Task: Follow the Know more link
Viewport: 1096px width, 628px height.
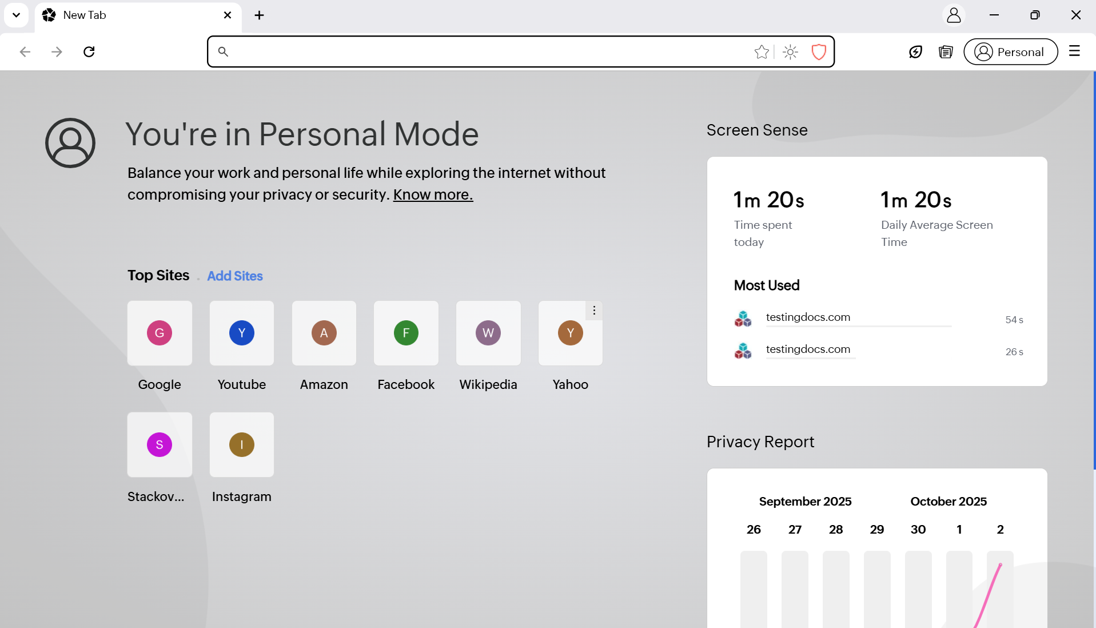Action: [x=433, y=194]
